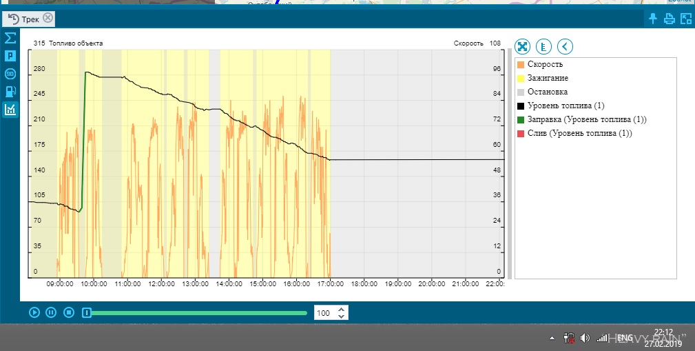Open the fuel pump report icon
The height and width of the screenshot is (351, 695).
coord(10,92)
